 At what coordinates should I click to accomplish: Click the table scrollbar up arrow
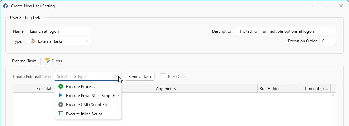pyautogui.click(x=333, y=95)
